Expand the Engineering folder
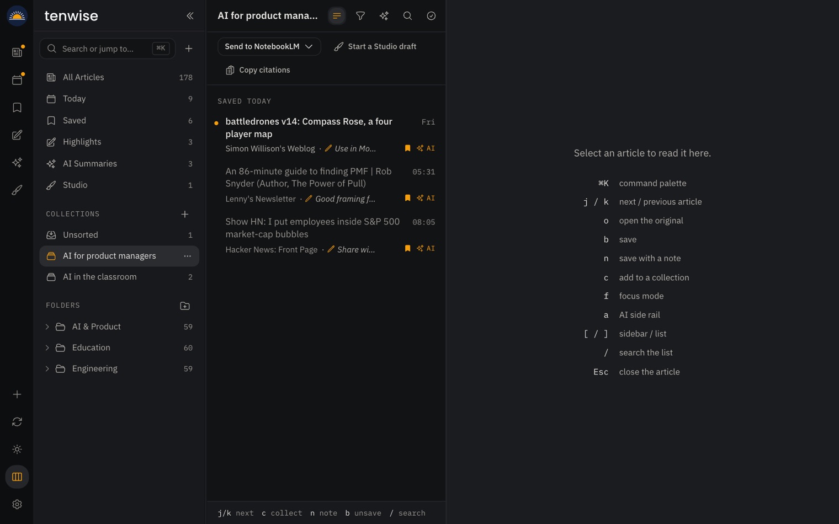The width and height of the screenshot is (839, 524). coord(47,369)
